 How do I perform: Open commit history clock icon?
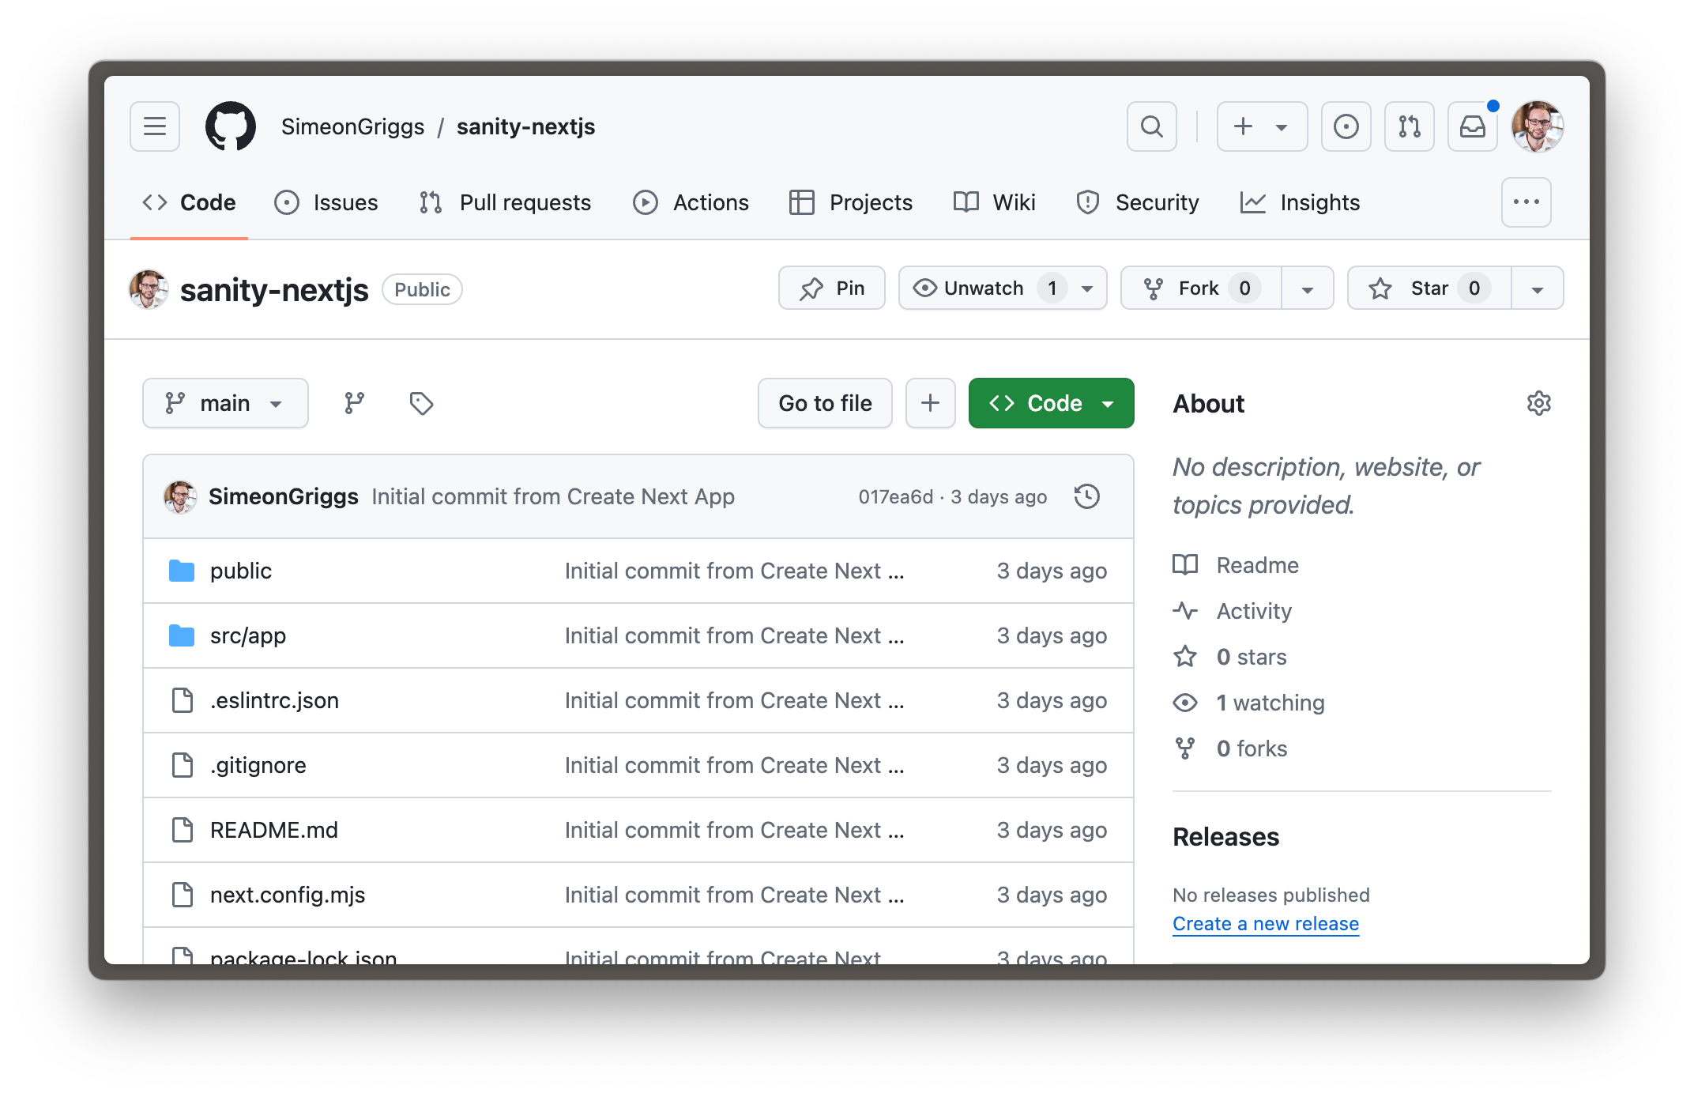pos(1087,496)
